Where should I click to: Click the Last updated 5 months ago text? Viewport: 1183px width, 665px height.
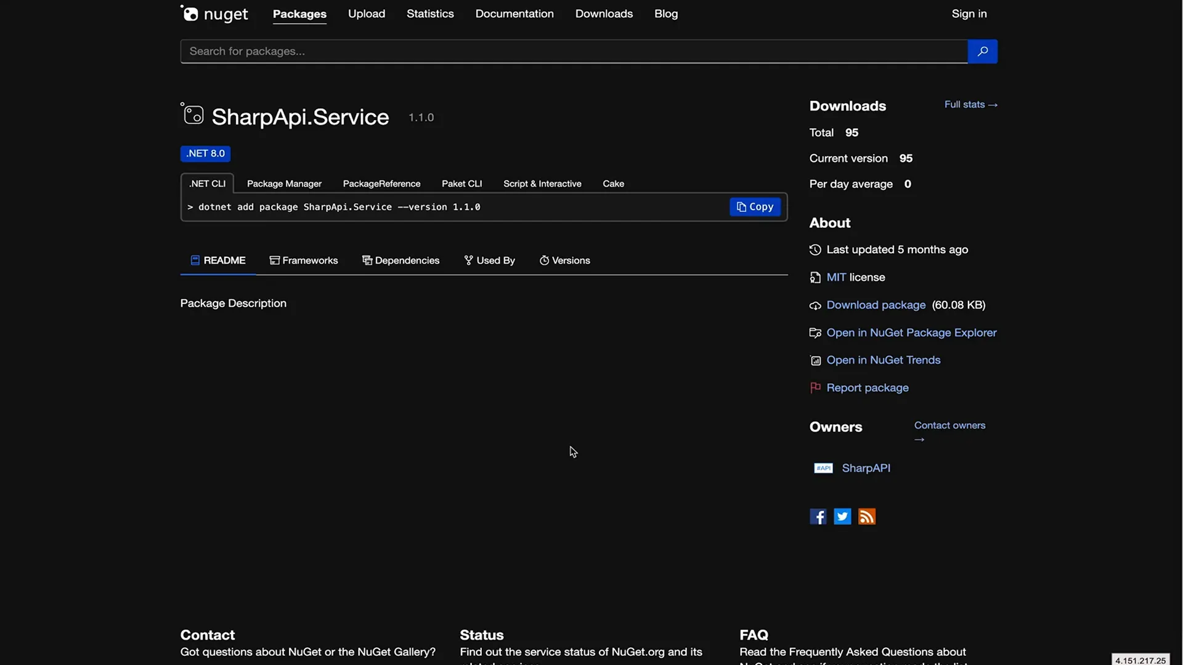[897, 249]
